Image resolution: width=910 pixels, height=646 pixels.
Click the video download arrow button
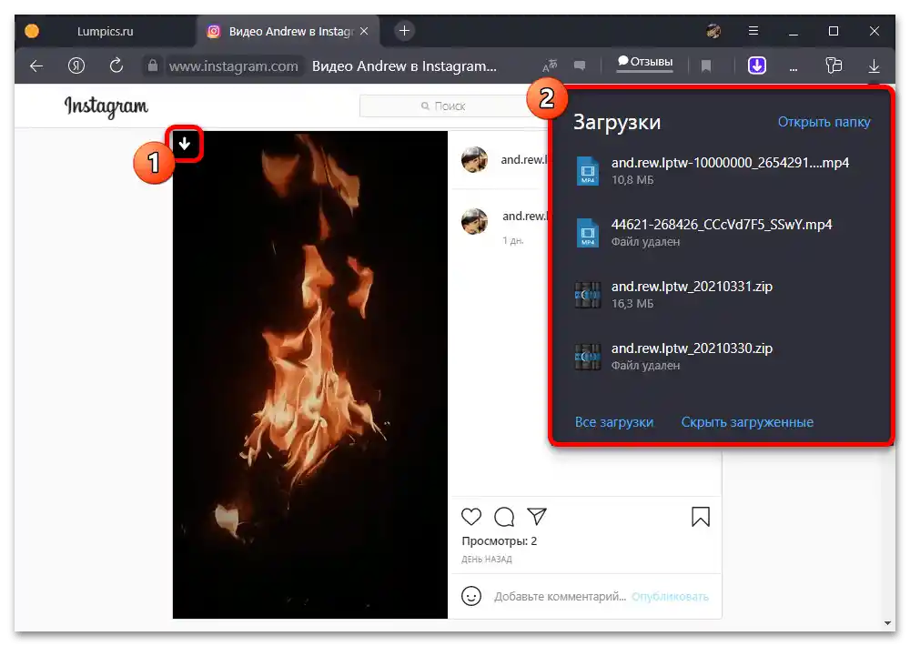[185, 144]
